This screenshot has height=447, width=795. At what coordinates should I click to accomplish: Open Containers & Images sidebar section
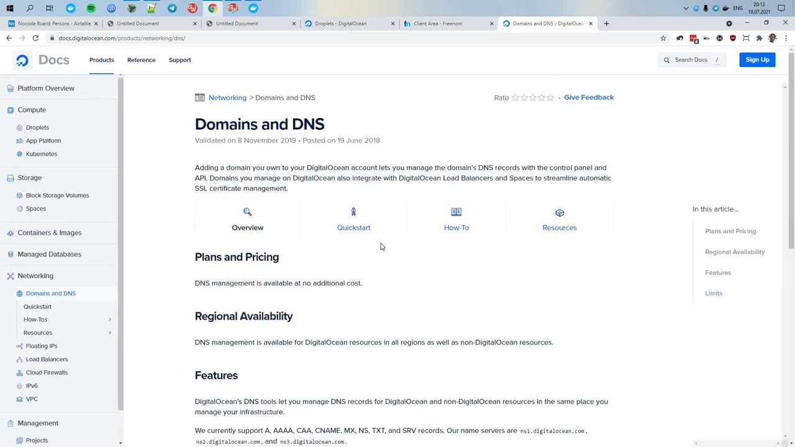click(x=50, y=233)
